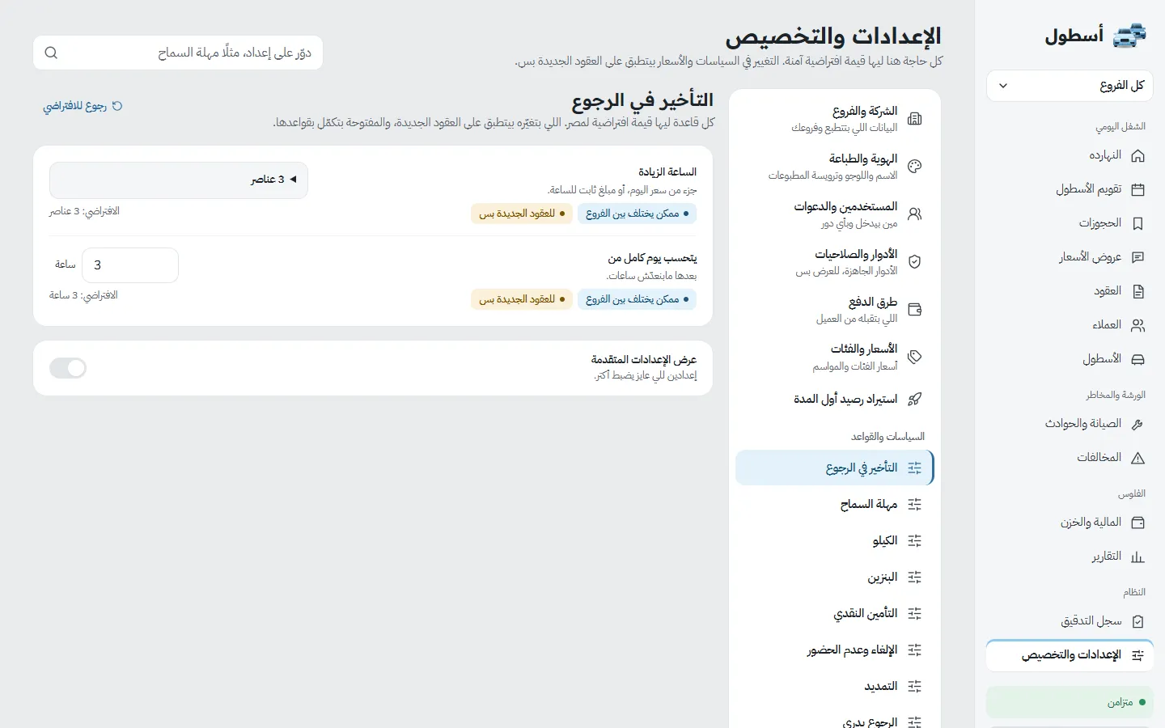Click للعقود الجديدة بس badge under يتحسب يوم كامل

[x=522, y=299]
